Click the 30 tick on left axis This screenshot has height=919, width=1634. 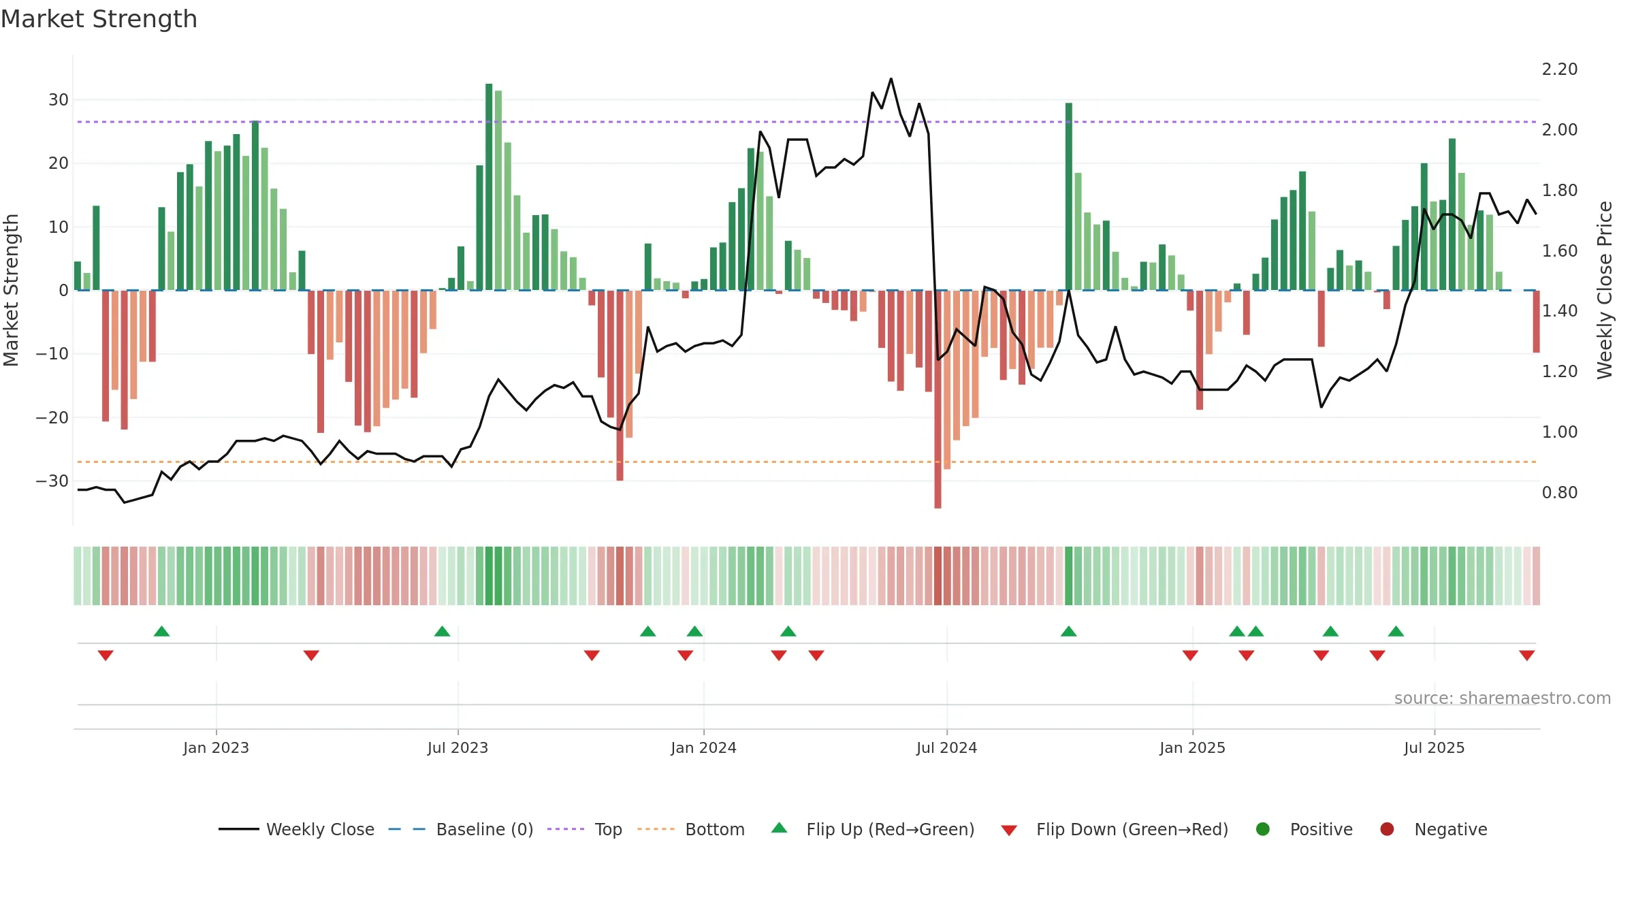(x=59, y=100)
